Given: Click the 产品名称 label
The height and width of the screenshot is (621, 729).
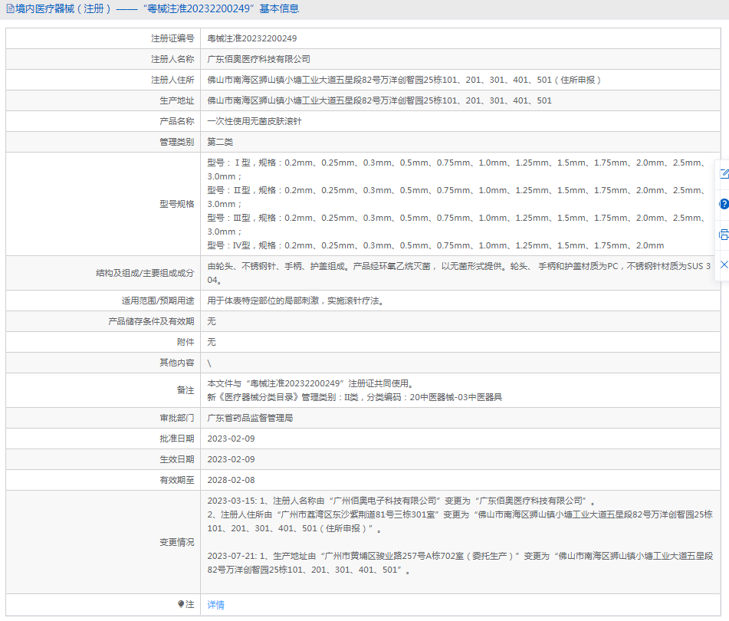Looking at the screenshot, I should (x=176, y=121).
